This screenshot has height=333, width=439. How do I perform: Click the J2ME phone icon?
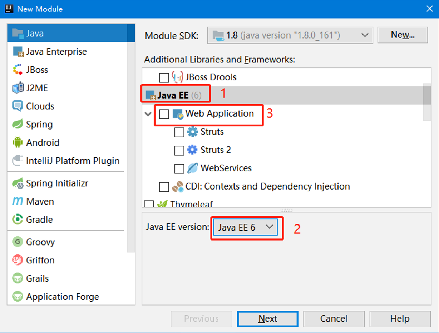point(18,88)
